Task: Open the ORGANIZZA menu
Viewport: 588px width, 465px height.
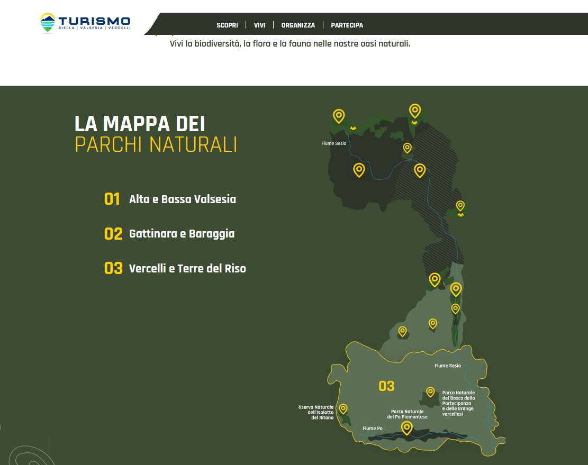Action: click(x=298, y=25)
